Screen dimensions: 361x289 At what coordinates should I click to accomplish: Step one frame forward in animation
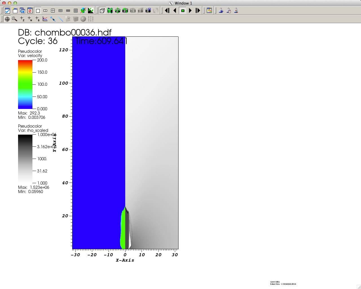[x=198, y=11]
